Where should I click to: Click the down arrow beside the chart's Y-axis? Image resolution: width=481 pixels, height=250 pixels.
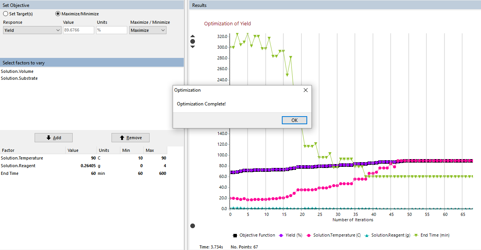pyautogui.click(x=193, y=46)
